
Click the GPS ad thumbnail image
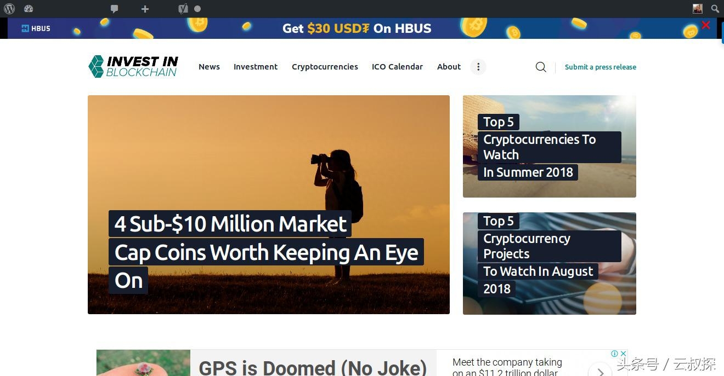[x=144, y=363]
